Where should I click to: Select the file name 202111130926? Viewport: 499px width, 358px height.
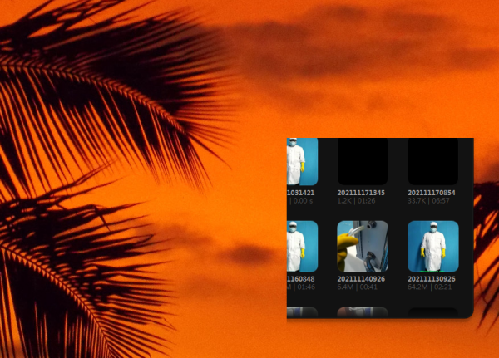(x=431, y=279)
